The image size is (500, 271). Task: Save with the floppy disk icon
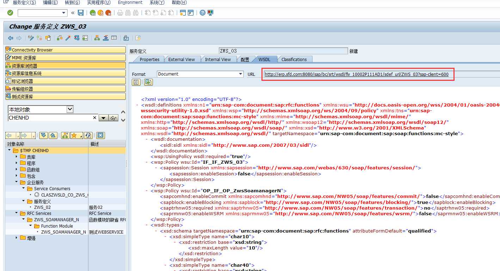click(x=81, y=13)
